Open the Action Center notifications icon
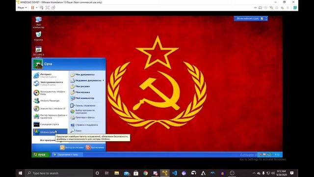 tap(292, 173)
